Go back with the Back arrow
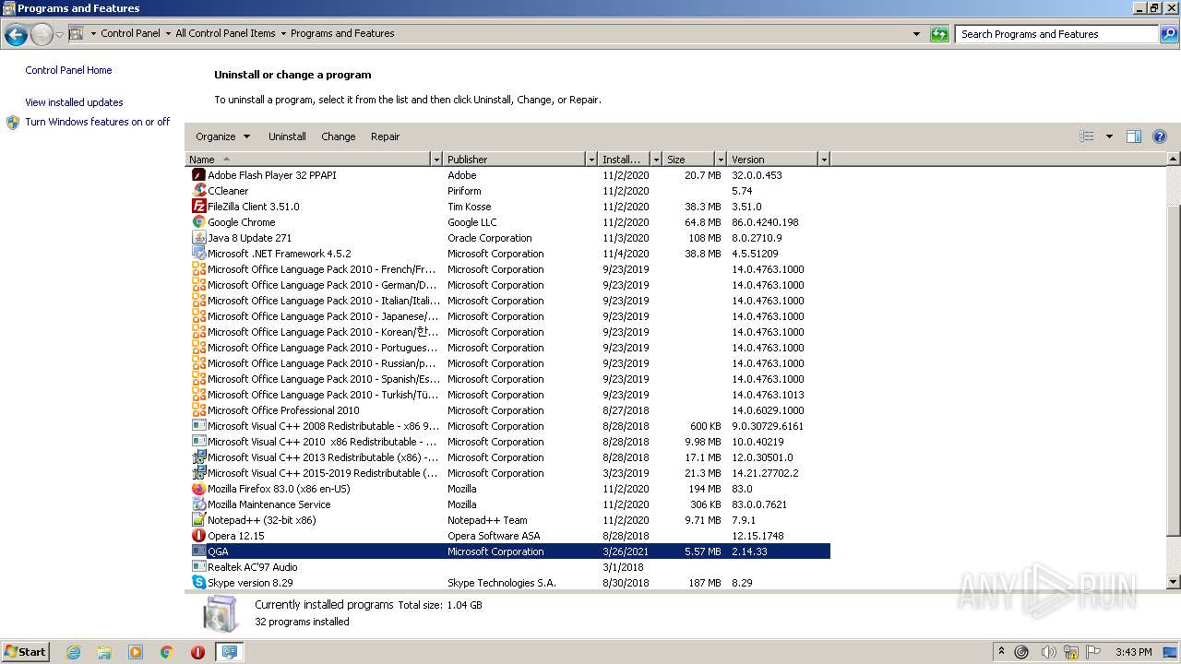Viewport: 1181px width, 664px height. point(16,35)
